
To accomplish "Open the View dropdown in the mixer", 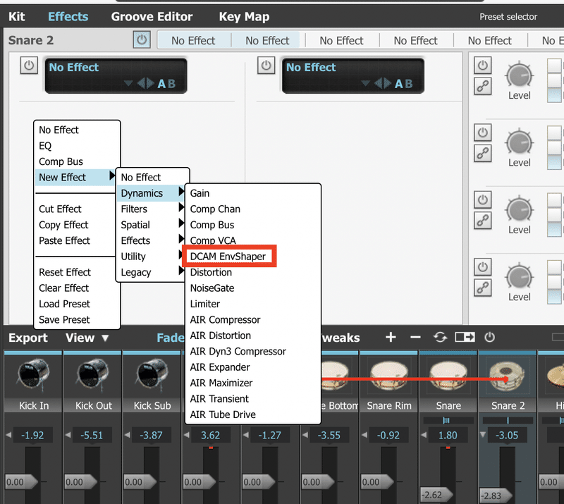I will (x=87, y=338).
